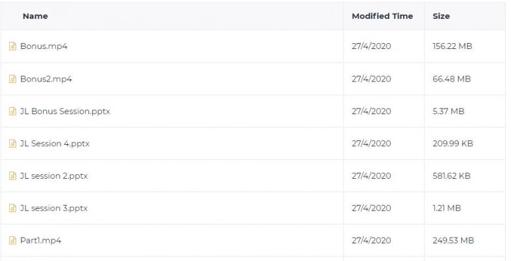Click the file icon beside Bonus.mp4

12,46
